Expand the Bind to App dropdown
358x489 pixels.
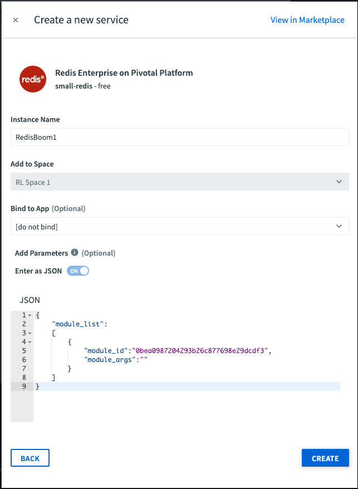[179, 226]
